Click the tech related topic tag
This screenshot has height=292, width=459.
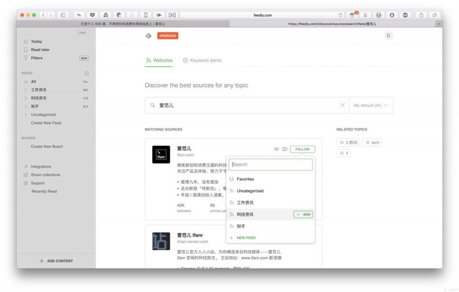click(x=372, y=143)
